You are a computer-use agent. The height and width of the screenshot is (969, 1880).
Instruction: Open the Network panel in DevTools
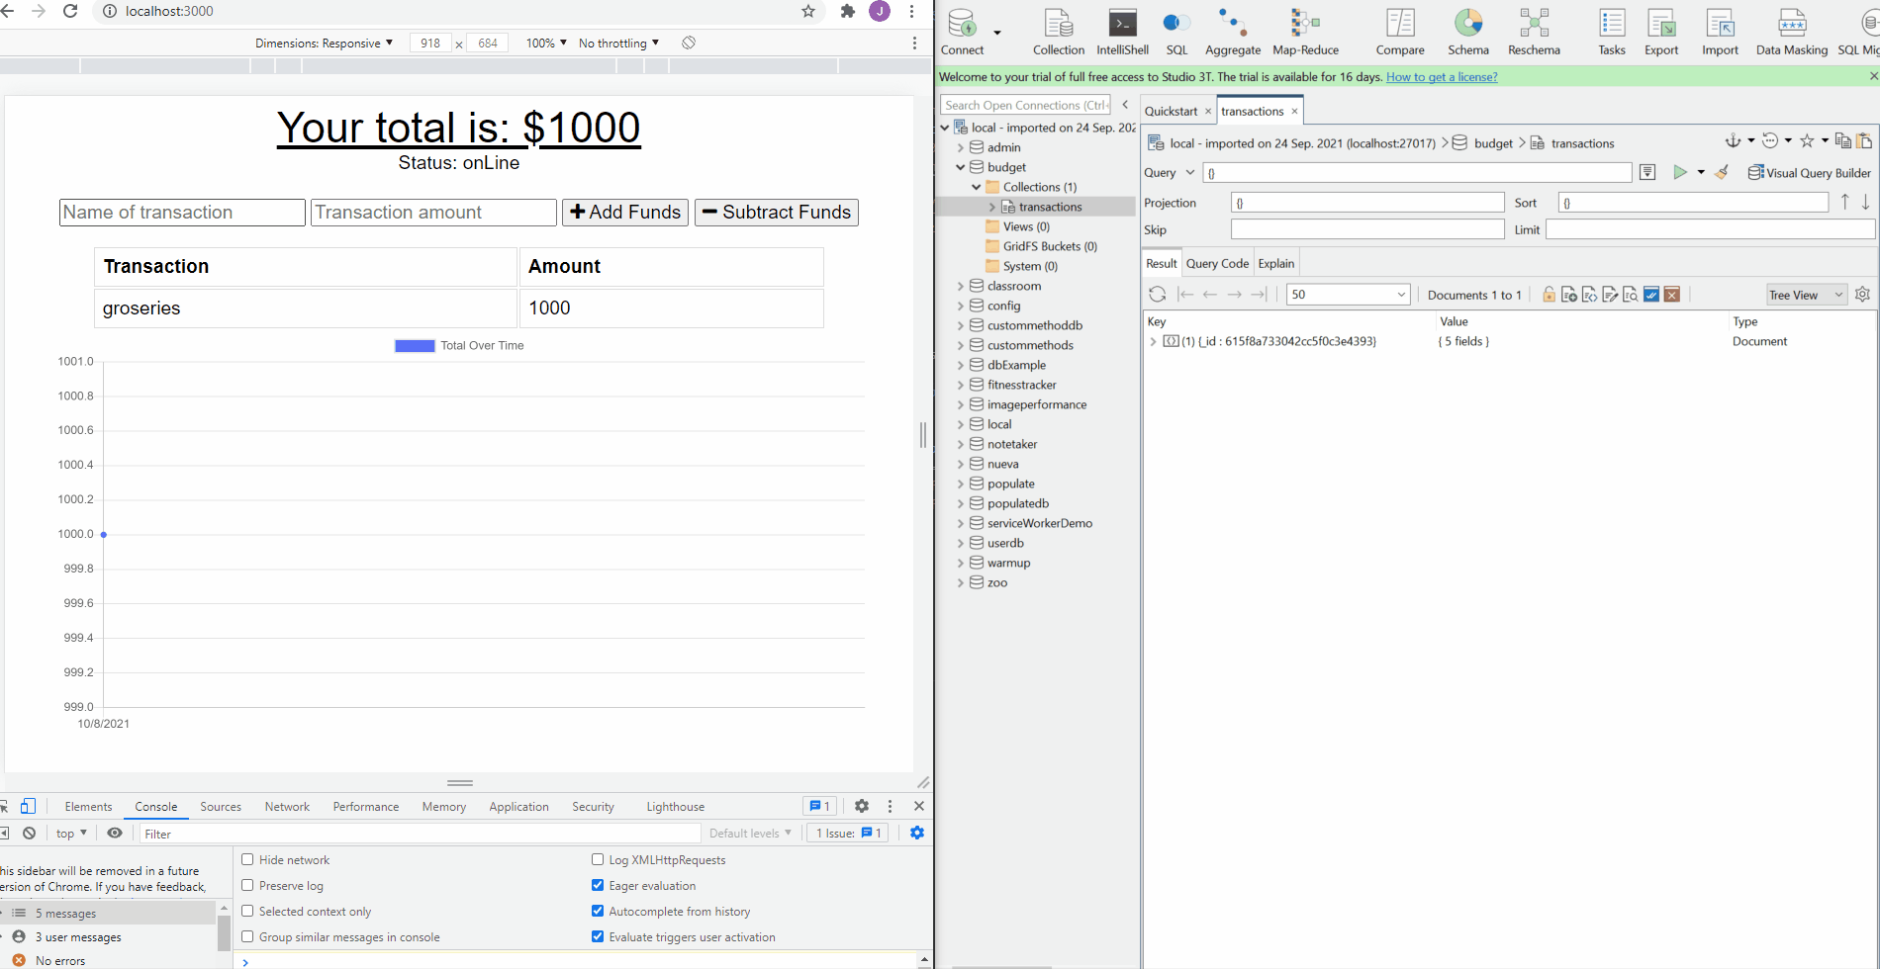pyautogui.click(x=286, y=806)
